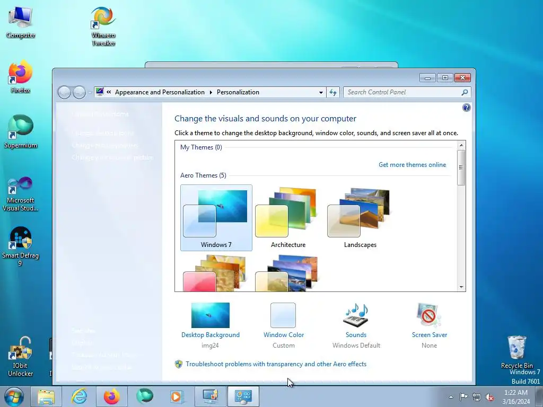Click the theme list scrollbar thumb
The width and height of the screenshot is (543, 407).
click(461, 167)
